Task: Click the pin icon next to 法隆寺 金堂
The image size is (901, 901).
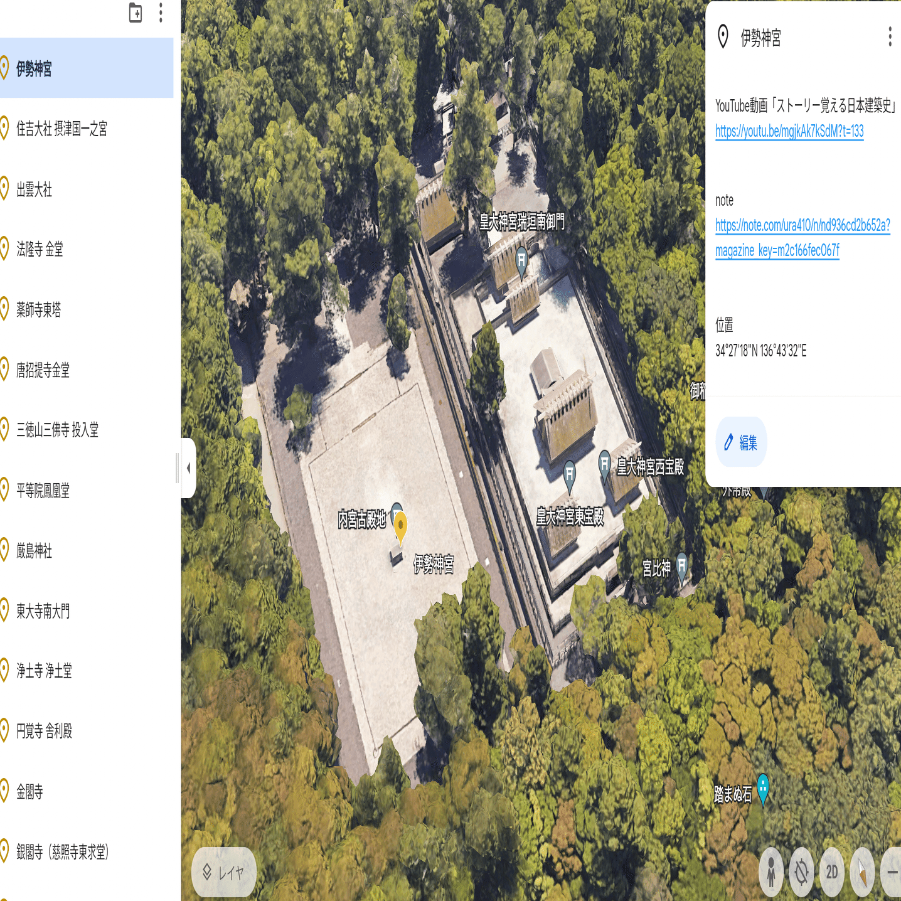Action: (3, 249)
